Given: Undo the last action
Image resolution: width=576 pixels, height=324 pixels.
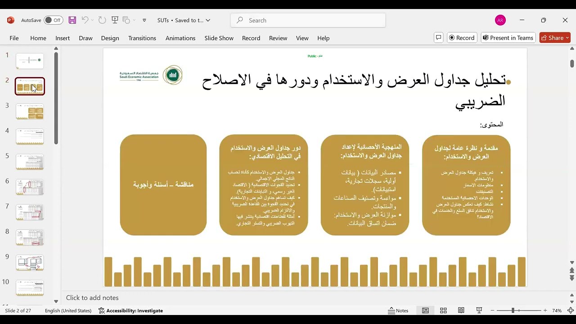Looking at the screenshot, I should (x=85, y=20).
